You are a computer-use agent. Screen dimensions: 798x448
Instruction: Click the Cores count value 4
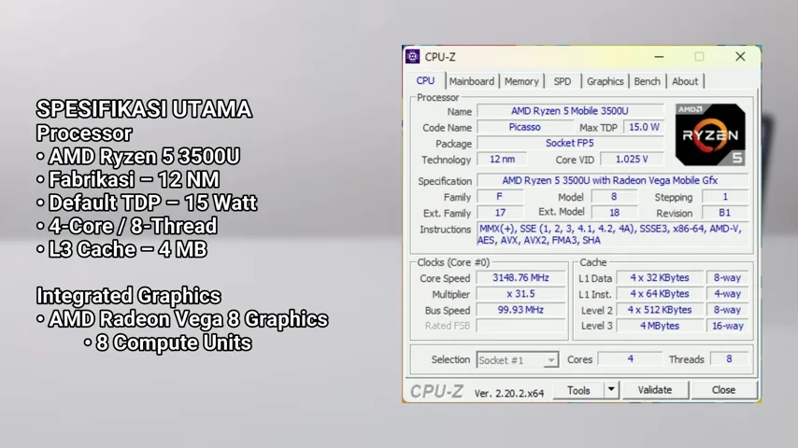[x=630, y=359]
